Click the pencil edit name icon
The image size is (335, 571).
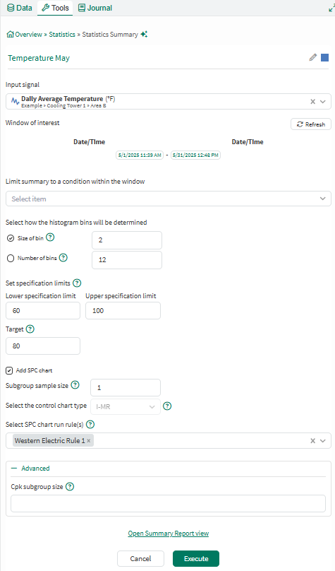(x=313, y=57)
